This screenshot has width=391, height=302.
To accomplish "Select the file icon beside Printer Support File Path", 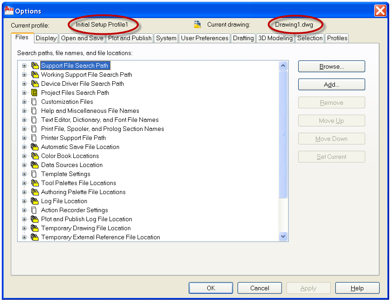I will click(34, 138).
